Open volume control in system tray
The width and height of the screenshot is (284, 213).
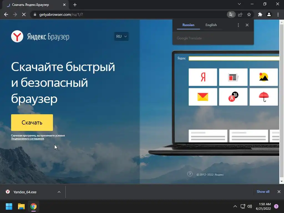tap(250, 206)
